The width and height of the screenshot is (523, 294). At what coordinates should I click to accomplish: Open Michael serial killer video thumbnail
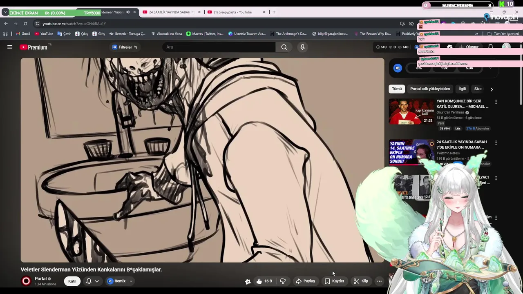click(411, 111)
